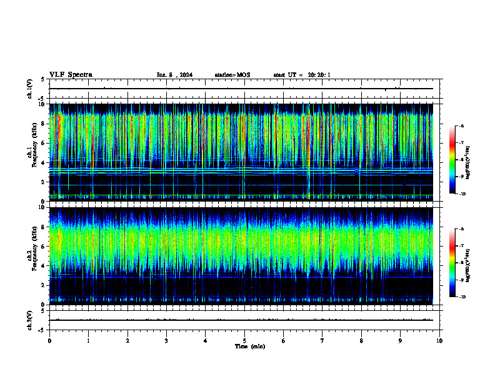The height and width of the screenshot is (382, 495).
Task: Click inside the ch.1 spectrogram panel
Action: click(241, 152)
